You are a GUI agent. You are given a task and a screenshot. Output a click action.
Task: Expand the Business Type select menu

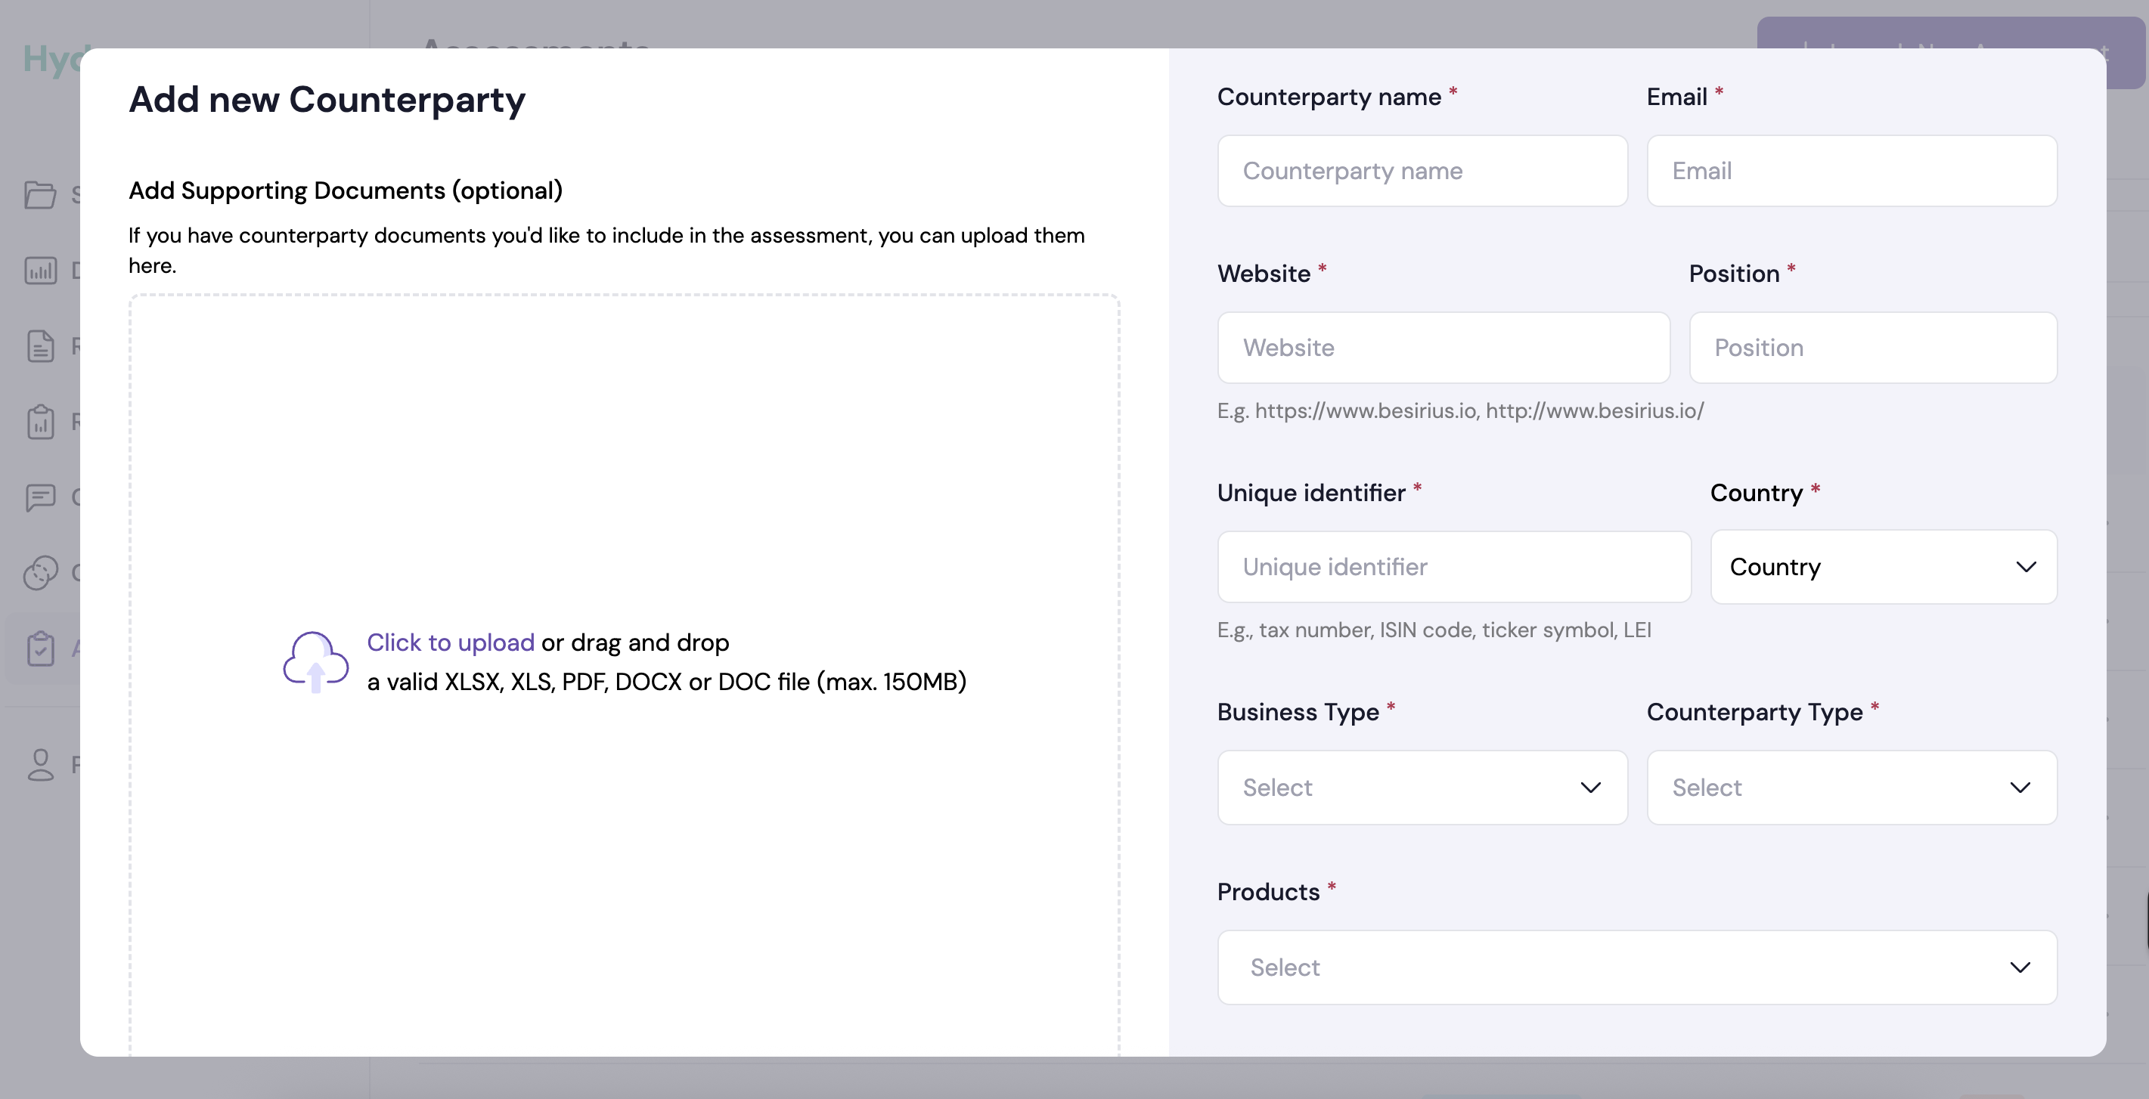point(1421,787)
